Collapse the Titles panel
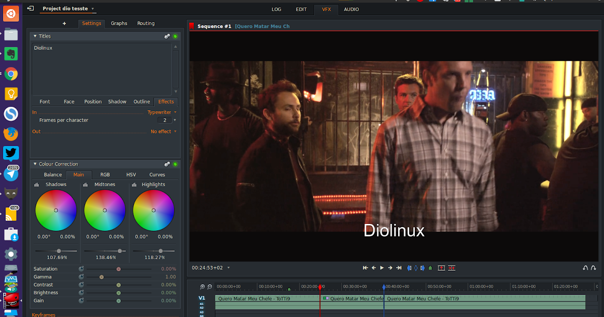Image resolution: width=604 pixels, height=317 pixels. (35, 36)
